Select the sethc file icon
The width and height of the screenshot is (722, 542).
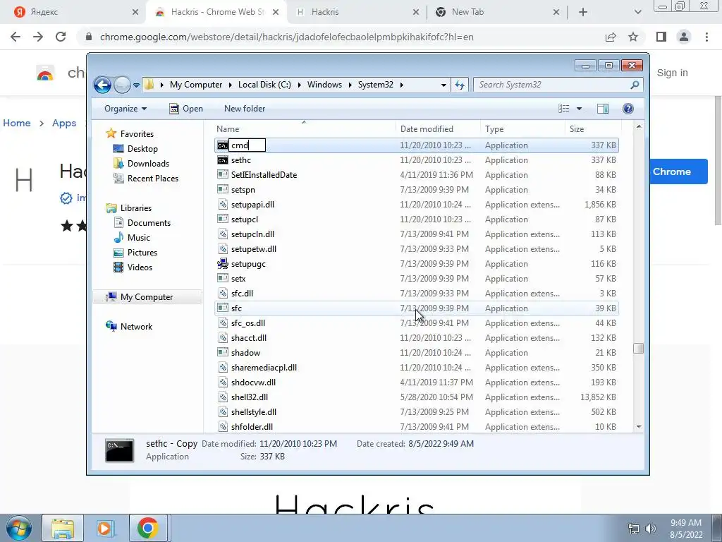(x=223, y=160)
